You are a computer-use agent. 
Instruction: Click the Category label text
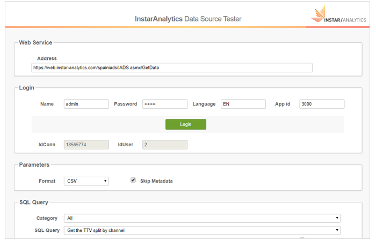click(x=47, y=218)
